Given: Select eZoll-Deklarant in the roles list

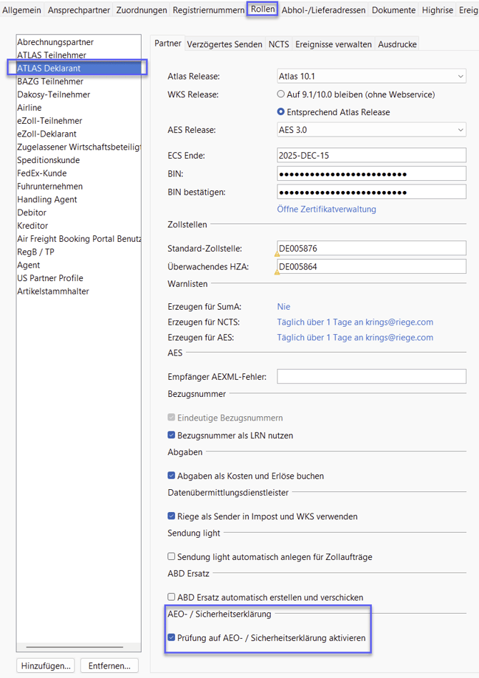Looking at the screenshot, I should tap(47, 134).
